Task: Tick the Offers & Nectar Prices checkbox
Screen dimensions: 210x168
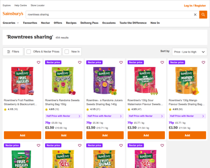Action: [x=29, y=52]
